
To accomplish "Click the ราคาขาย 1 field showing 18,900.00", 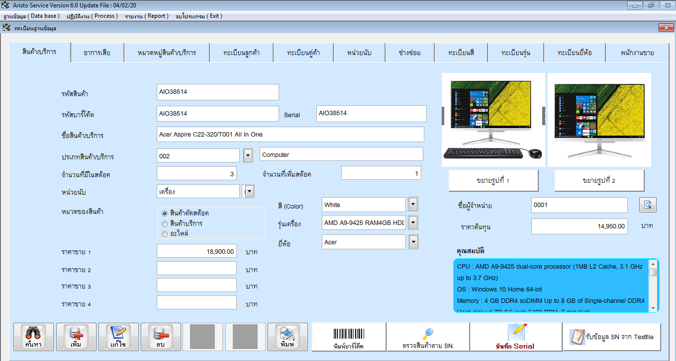I will 196,251.
